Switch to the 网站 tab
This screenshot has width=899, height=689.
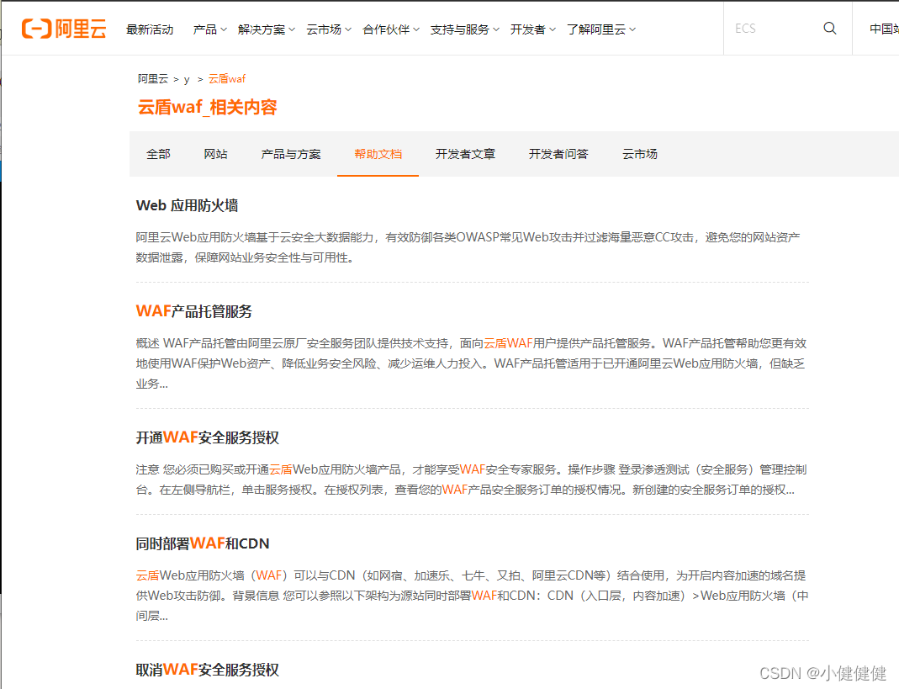tap(215, 154)
